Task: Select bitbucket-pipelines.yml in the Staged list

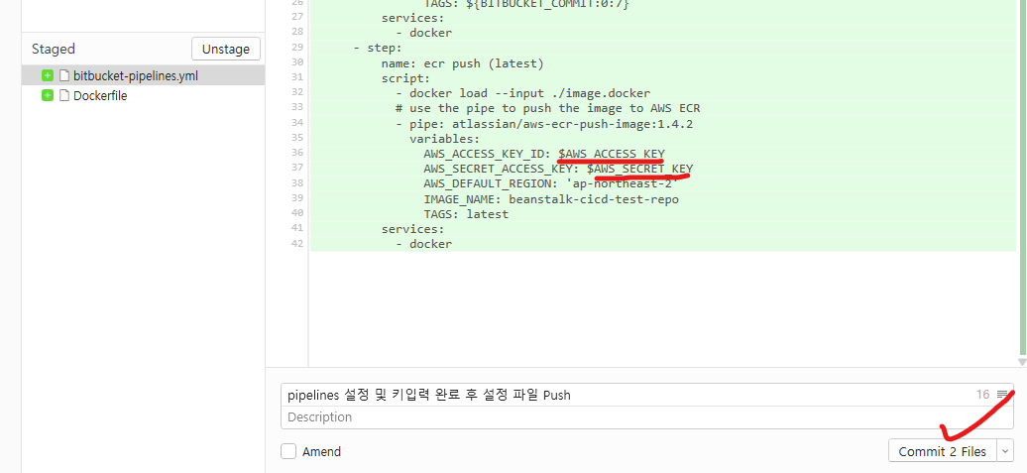Action: point(144,75)
